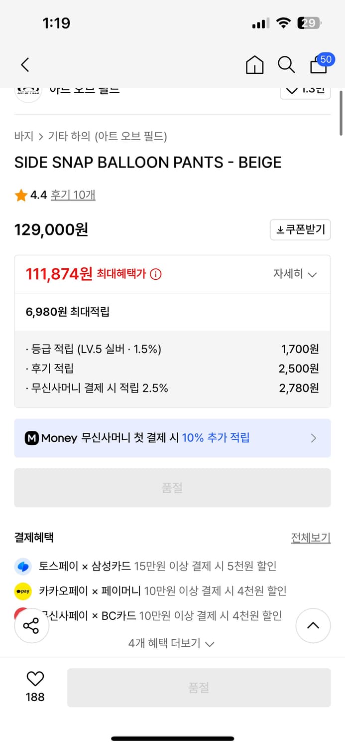
Task: View all payment benefits via 전체보기
Action: coord(311,538)
